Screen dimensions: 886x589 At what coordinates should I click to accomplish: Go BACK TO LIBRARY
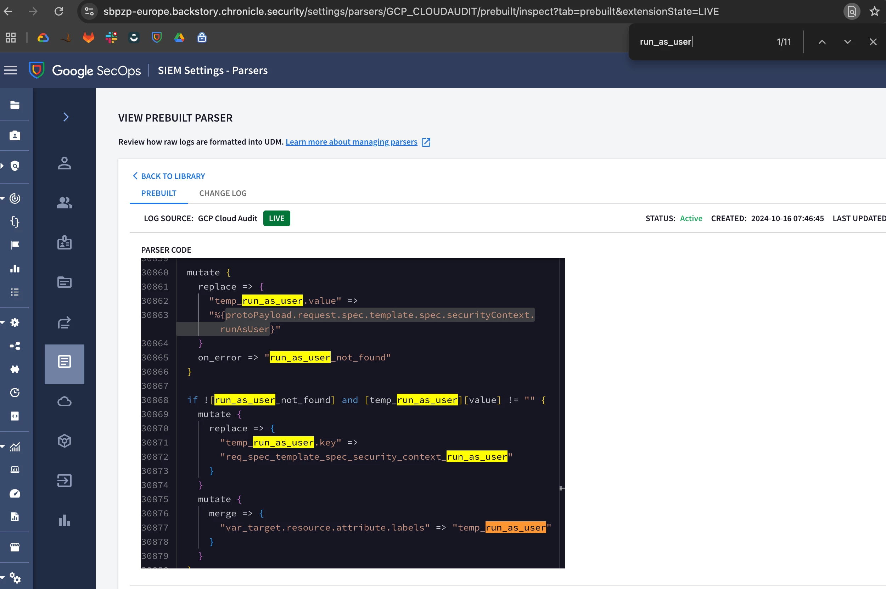click(169, 176)
